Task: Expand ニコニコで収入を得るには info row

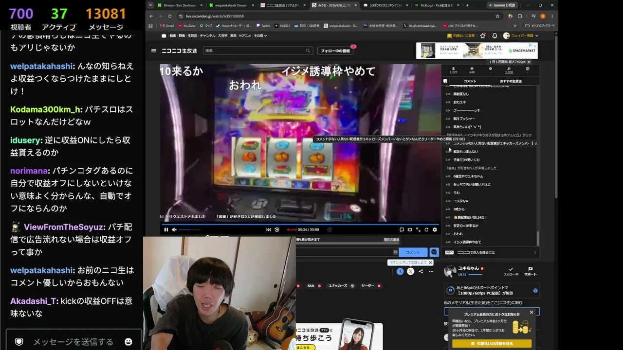Action: pos(491,252)
